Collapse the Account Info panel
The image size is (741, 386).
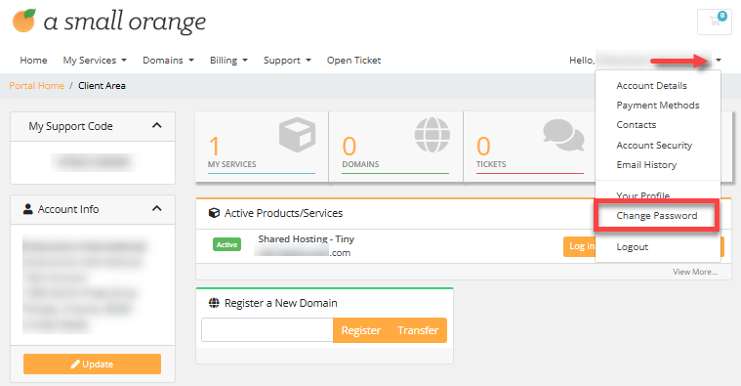157,208
